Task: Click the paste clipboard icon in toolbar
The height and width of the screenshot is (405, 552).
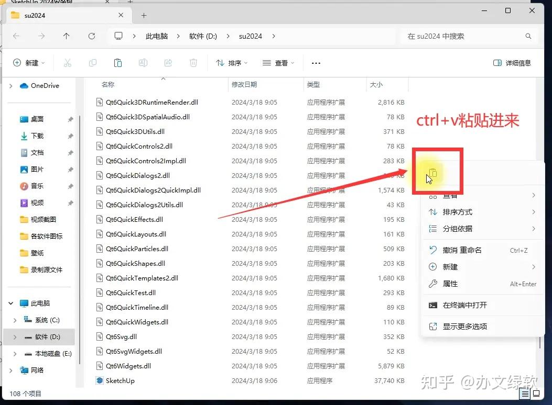Action: coord(118,63)
